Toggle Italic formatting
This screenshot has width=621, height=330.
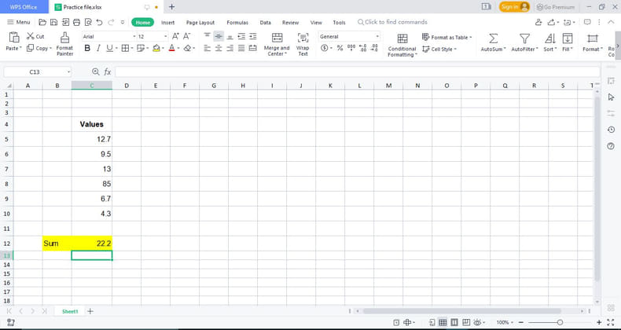(98, 48)
